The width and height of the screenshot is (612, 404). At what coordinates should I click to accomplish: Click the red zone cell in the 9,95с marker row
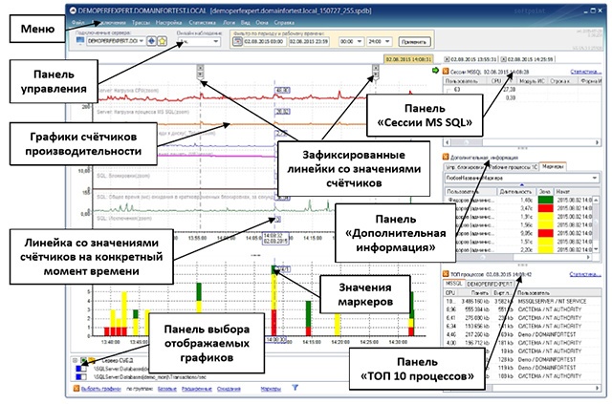[x=546, y=233]
